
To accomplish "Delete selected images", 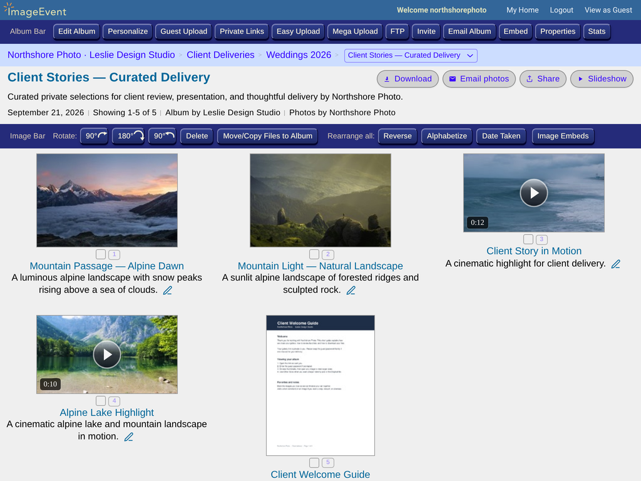I will (x=197, y=136).
